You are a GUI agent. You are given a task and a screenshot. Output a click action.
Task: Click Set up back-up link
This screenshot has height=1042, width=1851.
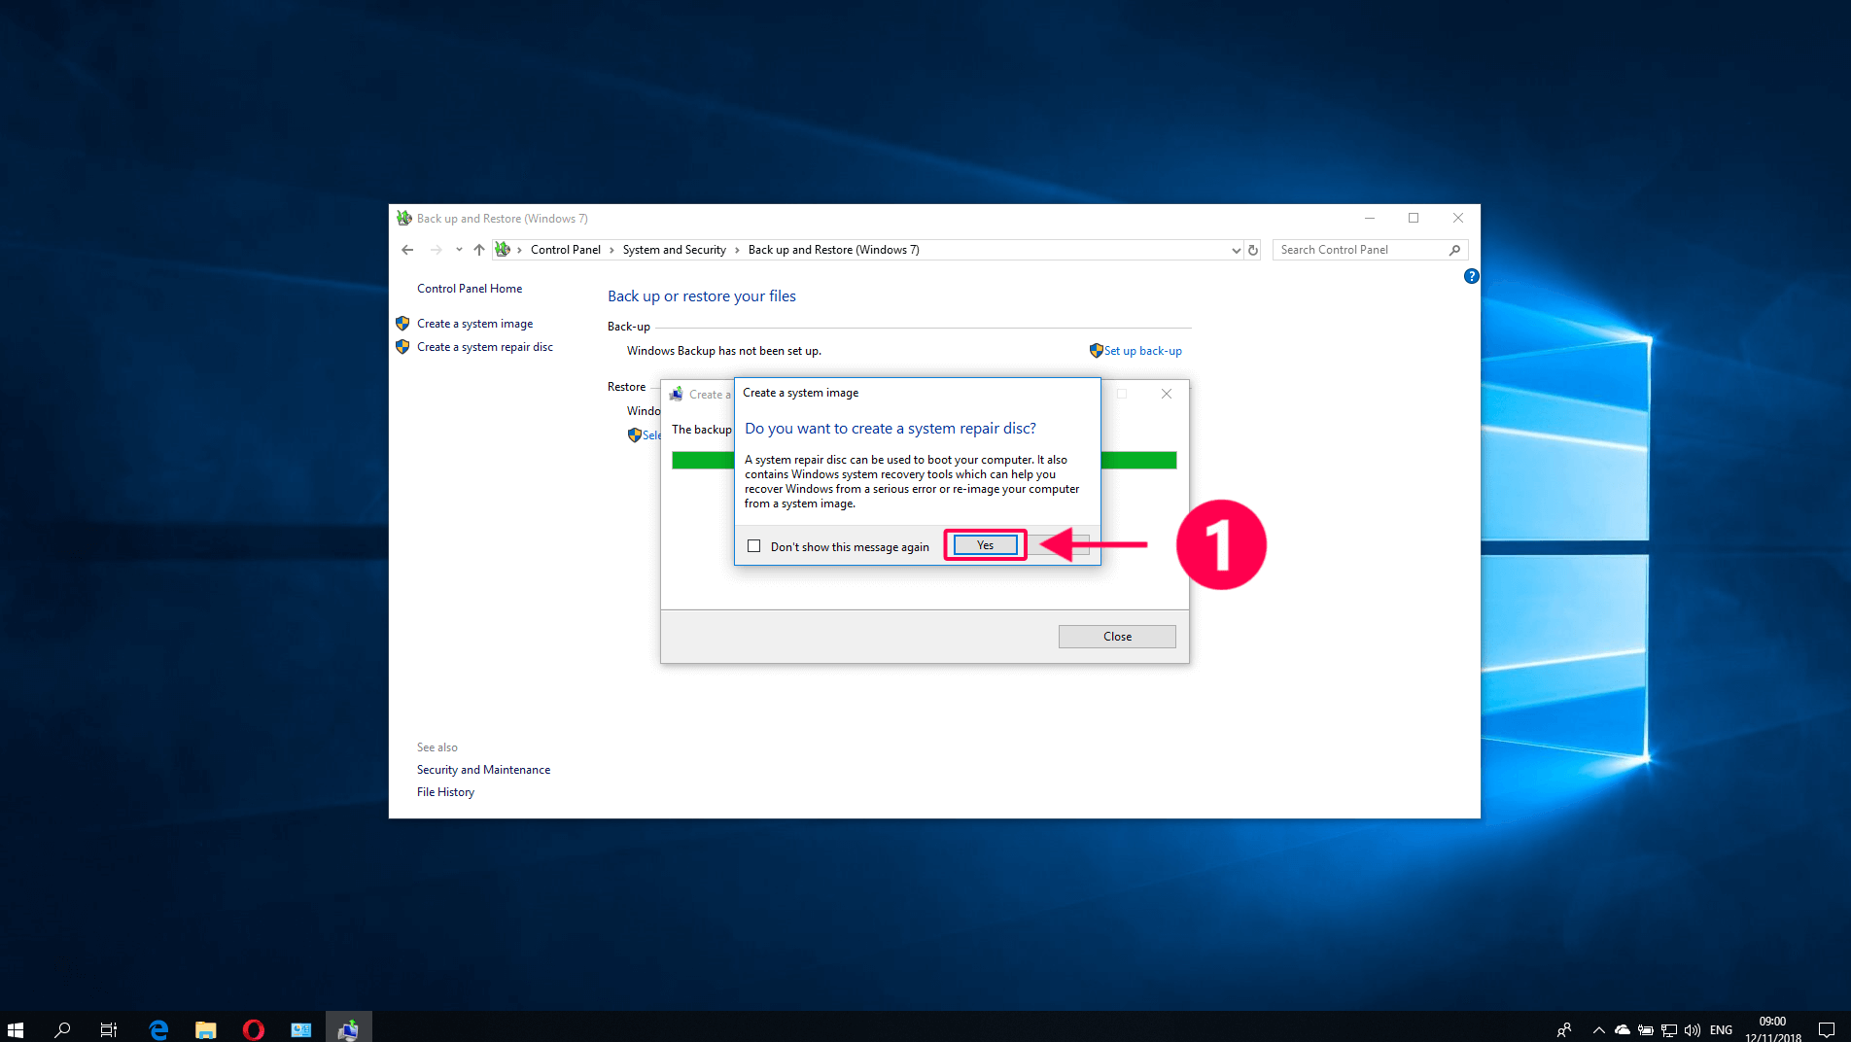[1142, 351]
